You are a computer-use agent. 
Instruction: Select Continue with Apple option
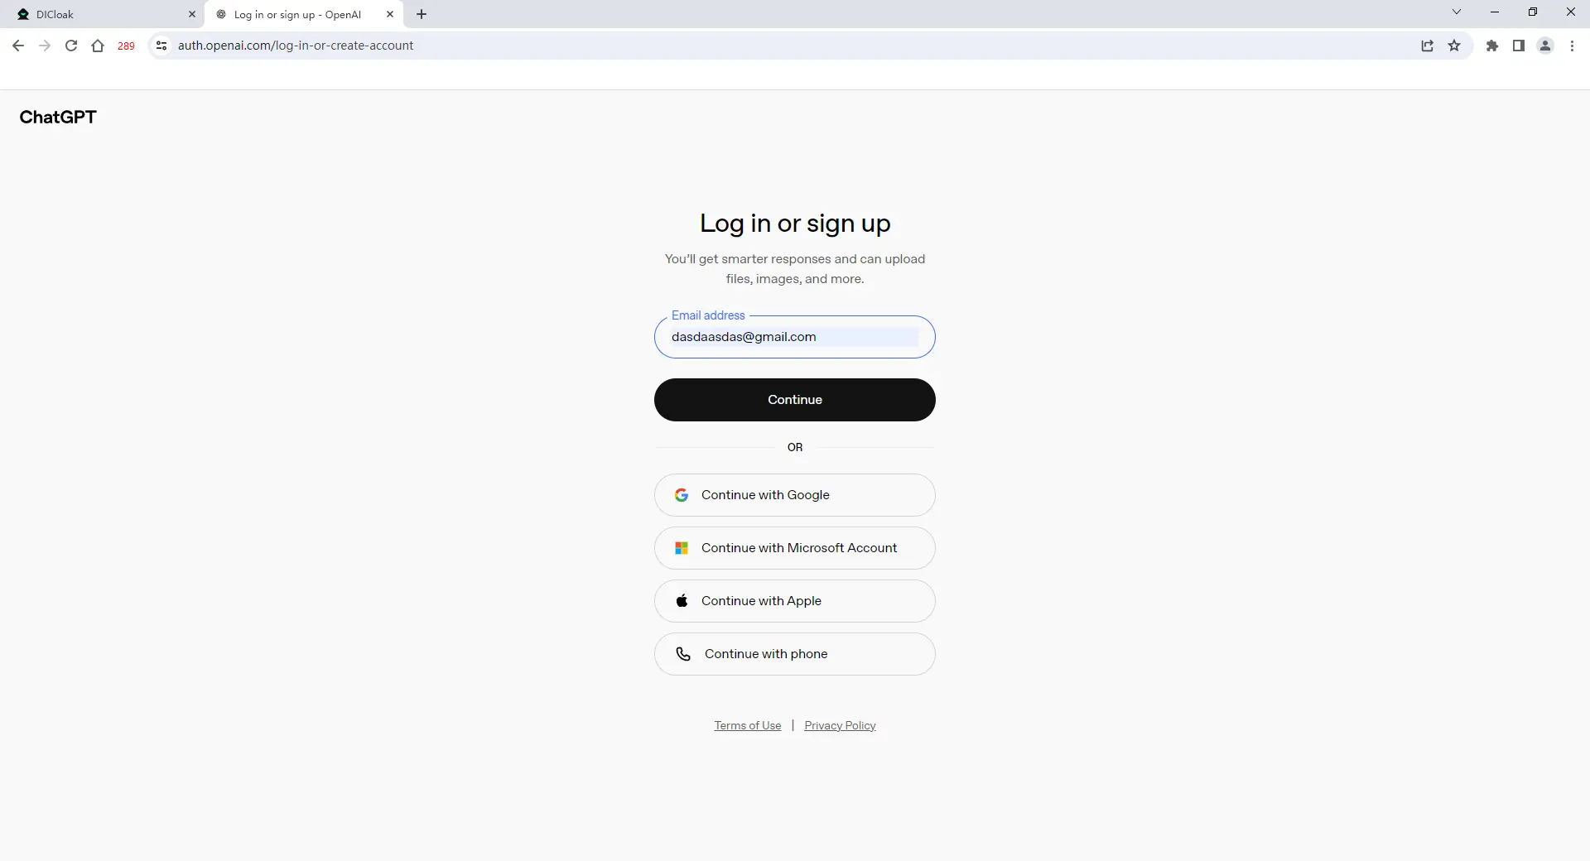tap(795, 601)
